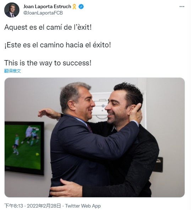Viewport: 191px width, 210px height.
Task: Click the Catalan line "Aquest es el camí de l'èxit!"
Action: click(48, 27)
